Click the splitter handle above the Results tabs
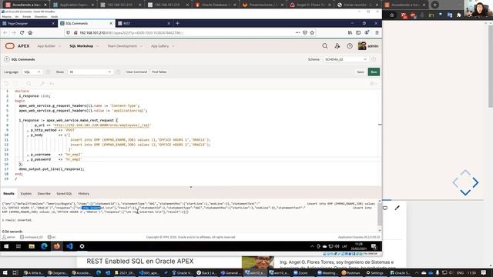 click(191, 187)
